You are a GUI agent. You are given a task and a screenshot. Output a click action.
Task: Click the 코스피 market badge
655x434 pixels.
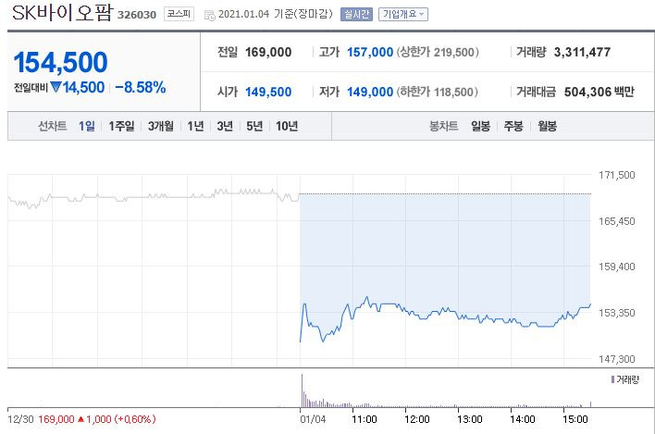click(179, 14)
